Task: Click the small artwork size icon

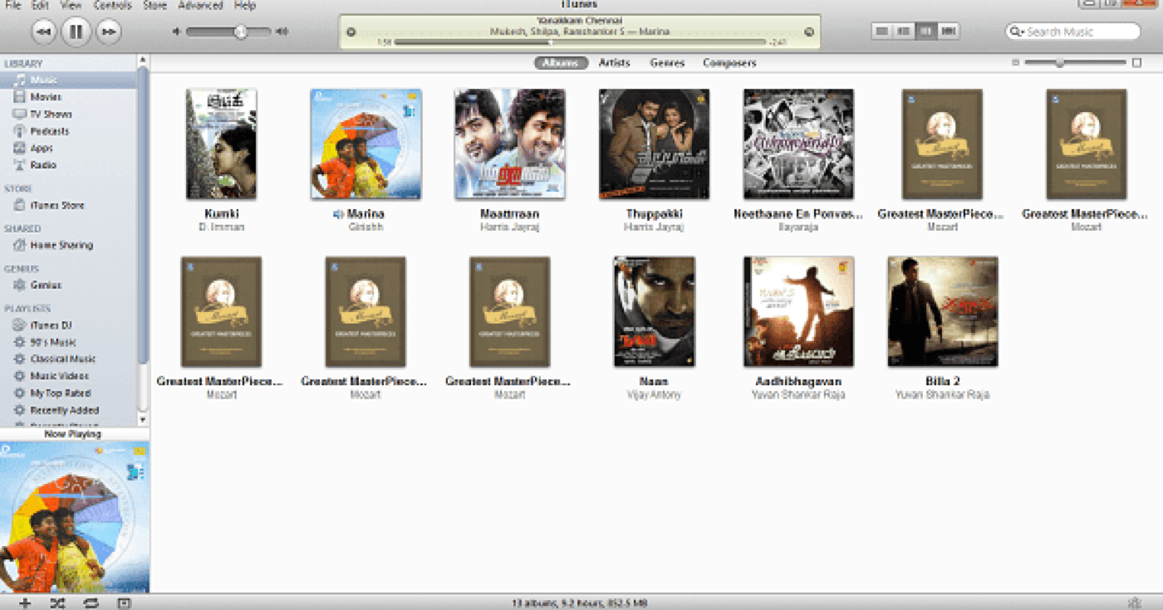Action: click(1015, 63)
